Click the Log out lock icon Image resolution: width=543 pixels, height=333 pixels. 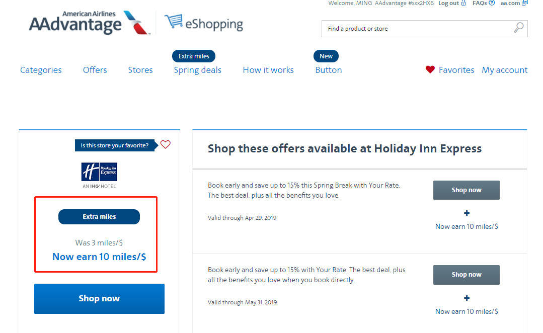(x=463, y=3)
